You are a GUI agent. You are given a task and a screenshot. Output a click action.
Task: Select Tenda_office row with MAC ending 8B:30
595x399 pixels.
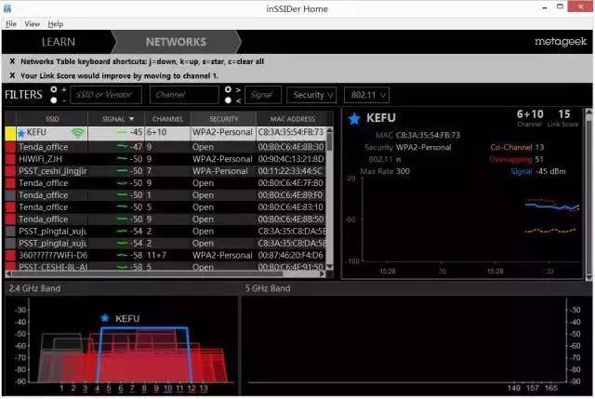[x=165, y=147]
